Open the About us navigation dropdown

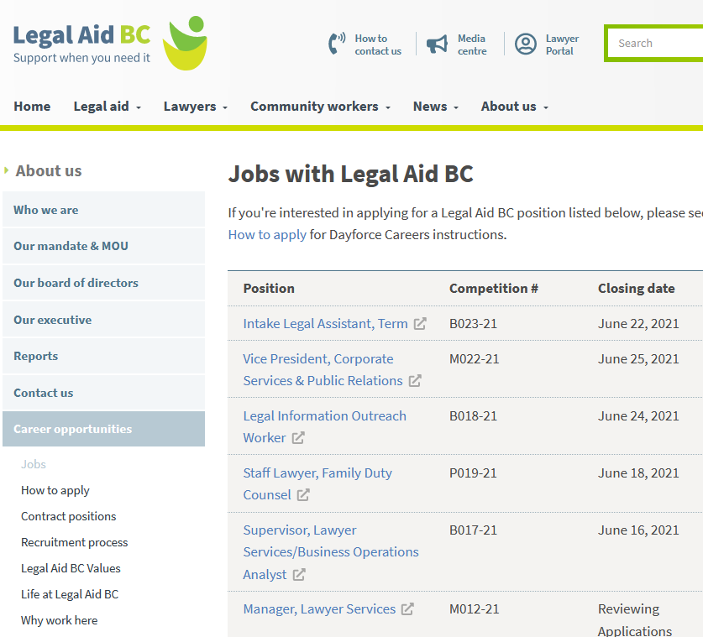[514, 107]
